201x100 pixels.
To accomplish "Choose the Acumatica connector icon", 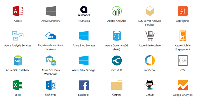I will (84, 11).
